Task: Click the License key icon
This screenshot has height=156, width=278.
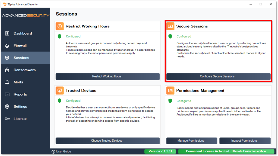Action: [7, 119]
